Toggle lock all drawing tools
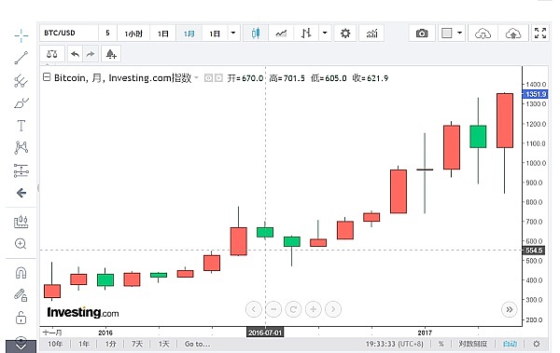This screenshot has height=353, width=560. 21,318
